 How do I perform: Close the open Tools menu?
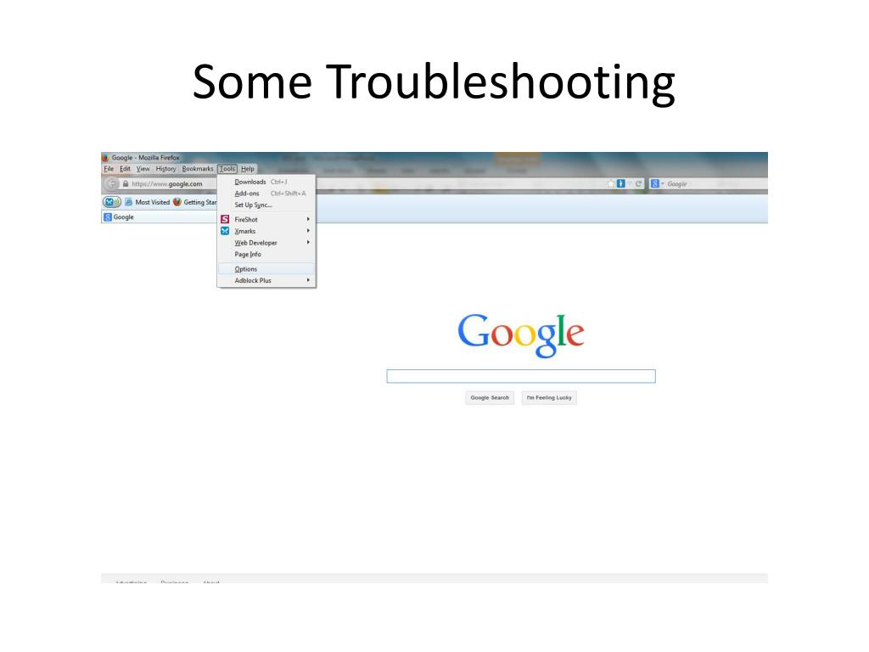[x=227, y=169]
